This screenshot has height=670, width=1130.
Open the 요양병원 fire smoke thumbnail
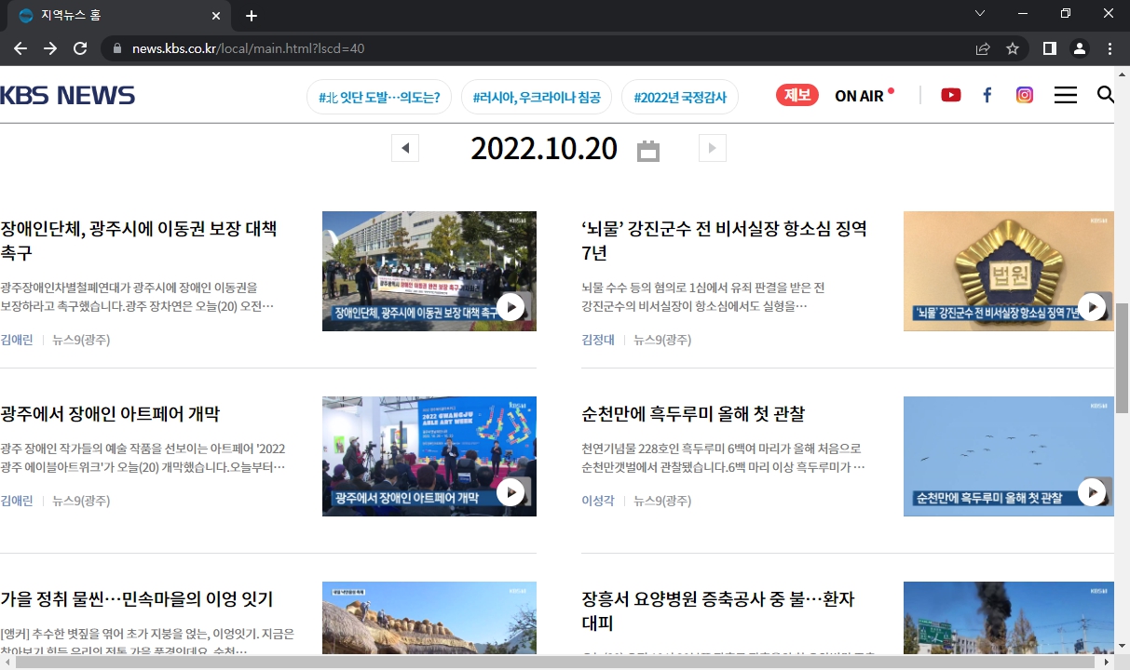tap(1009, 619)
